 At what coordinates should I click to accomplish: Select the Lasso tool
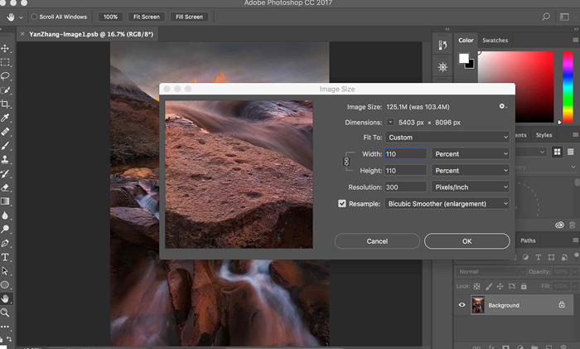pos(5,75)
